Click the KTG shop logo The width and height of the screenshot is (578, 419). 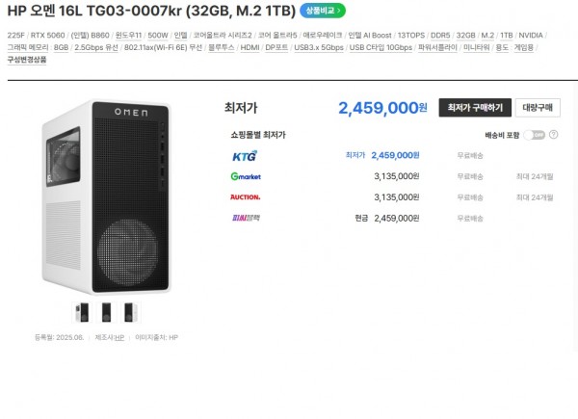[x=245, y=155]
